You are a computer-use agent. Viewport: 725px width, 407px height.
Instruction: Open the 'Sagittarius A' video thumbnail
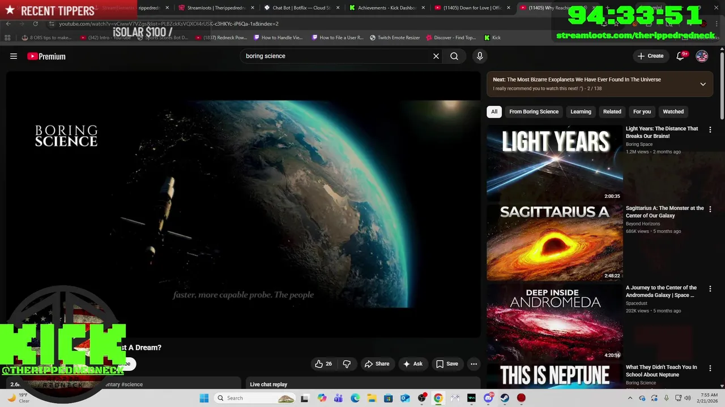pyautogui.click(x=555, y=243)
